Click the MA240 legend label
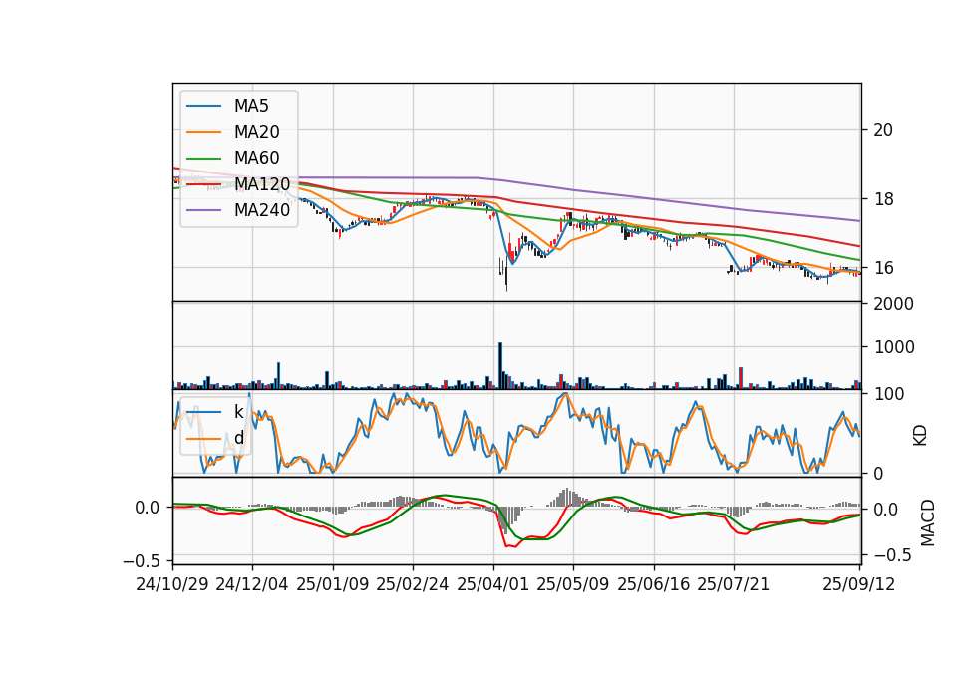The width and height of the screenshot is (957, 688). (x=262, y=210)
